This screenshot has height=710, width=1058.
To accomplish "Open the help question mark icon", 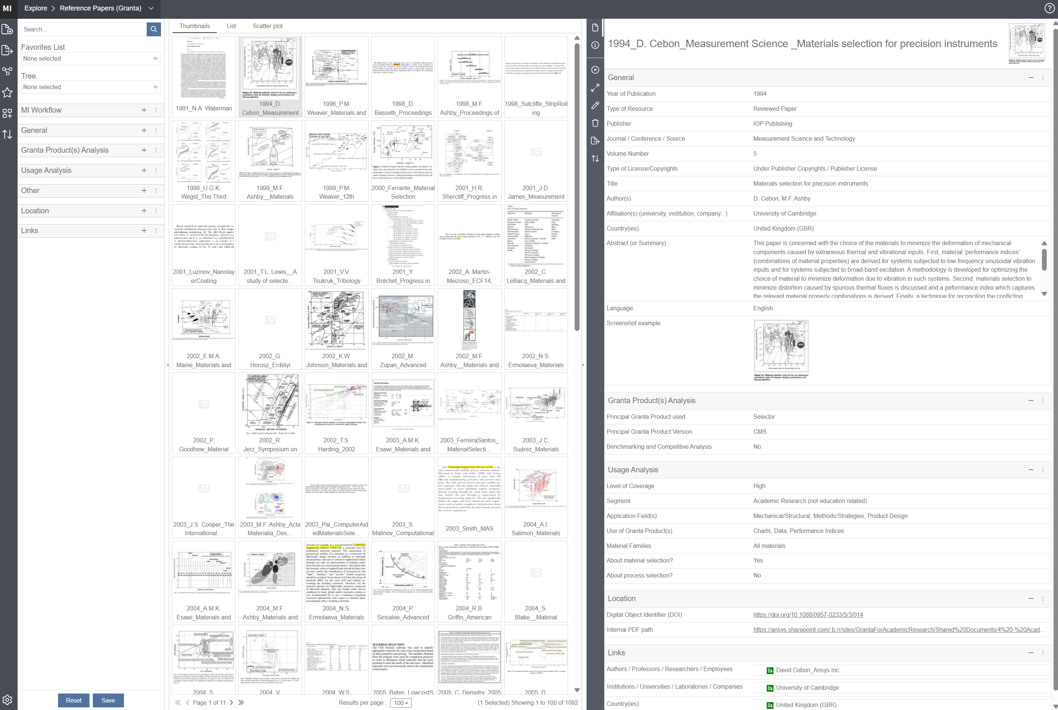I will [x=1049, y=8].
